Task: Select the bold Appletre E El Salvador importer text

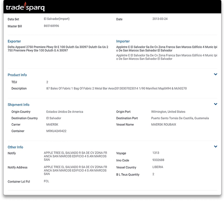Action: coord(167,49)
